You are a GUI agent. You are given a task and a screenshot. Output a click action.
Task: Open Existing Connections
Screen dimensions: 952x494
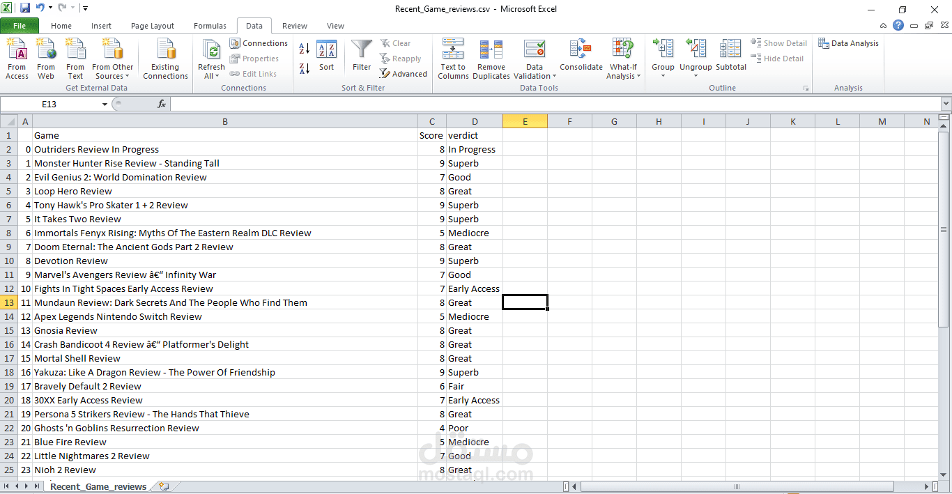tap(165, 59)
